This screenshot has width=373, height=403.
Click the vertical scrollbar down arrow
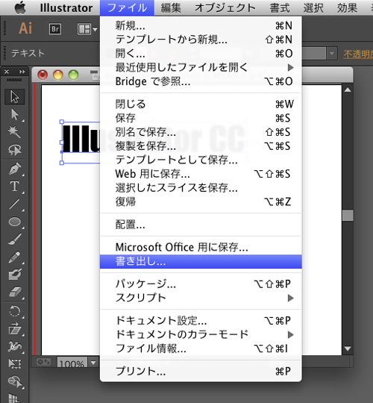click(348, 349)
